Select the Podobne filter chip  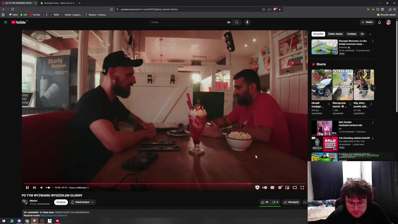(x=352, y=34)
